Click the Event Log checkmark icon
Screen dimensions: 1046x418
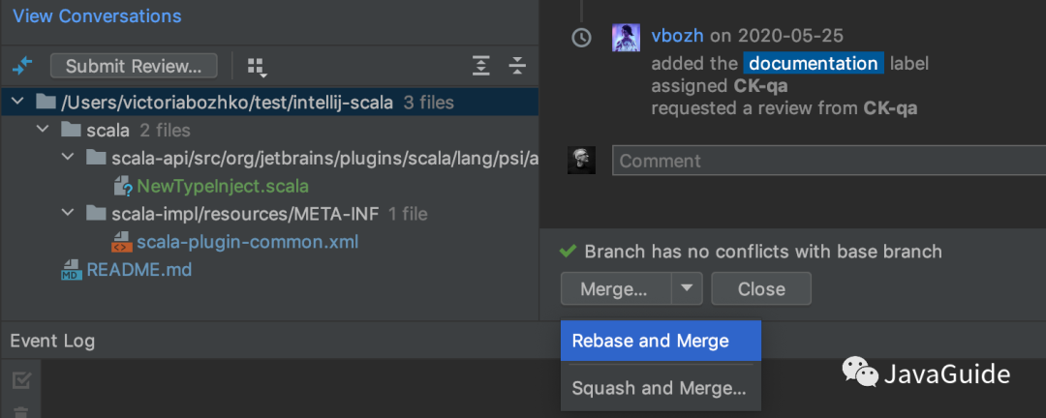pos(21,381)
